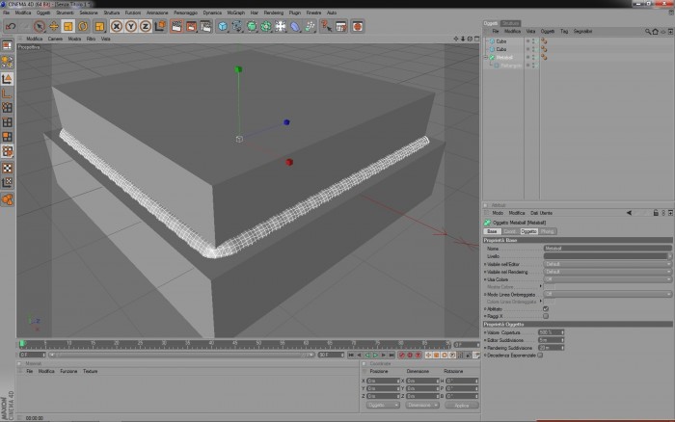This screenshot has width=675, height=422.
Task: Select the first Cube in the object tree
Action: tap(501, 41)
